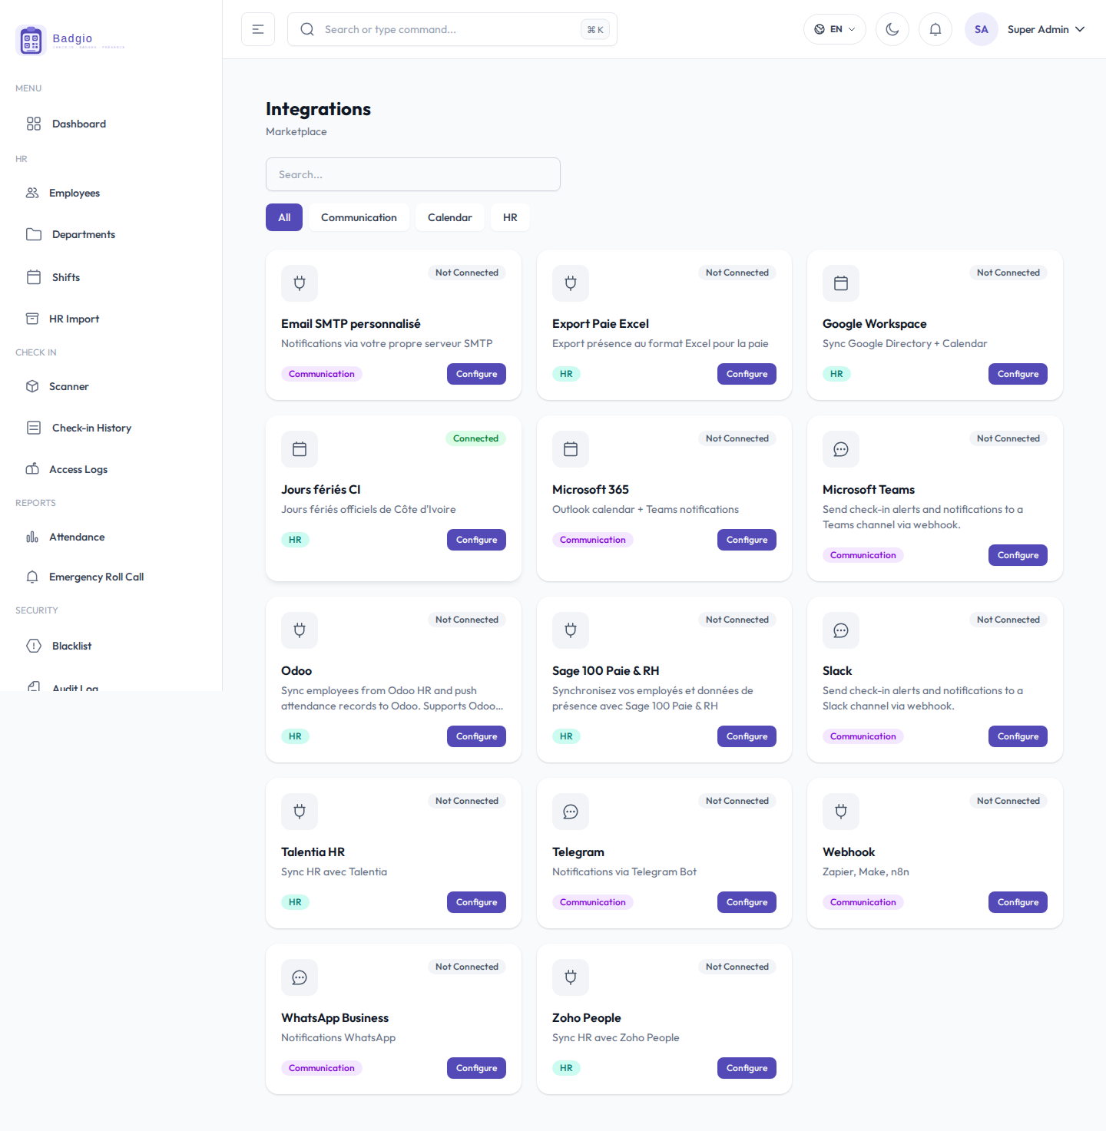Image resolution: width=1106 pixels, height=1131 pixels.
Task: Open the EN language dropdown
Action: click(x=834, y=29)
